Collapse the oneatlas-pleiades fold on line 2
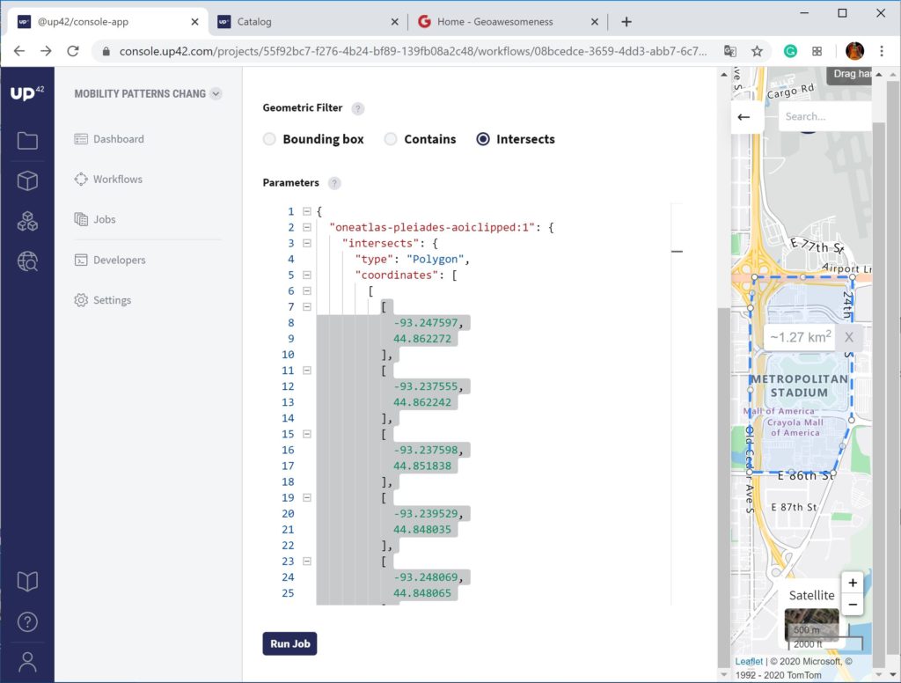The height and width of the screenshot is (683, 901). (x=307, y=228)
